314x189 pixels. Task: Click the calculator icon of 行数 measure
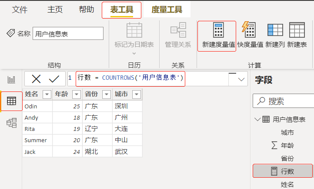[x=274, y=171]
